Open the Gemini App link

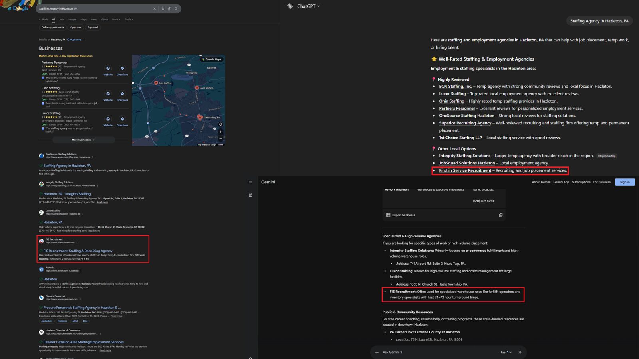point(561,182)
